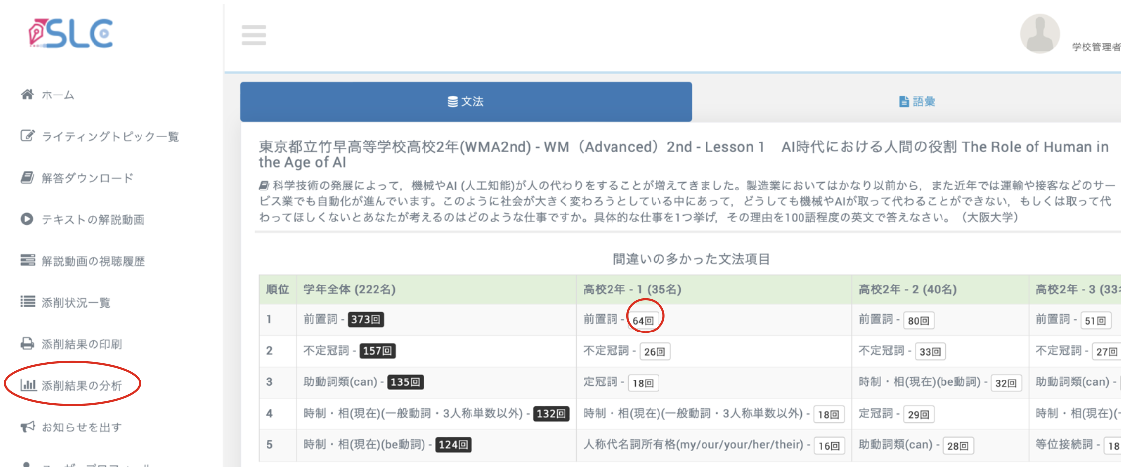Click the 添削結果の印刷 printer icon

click(x=27, y=344)
